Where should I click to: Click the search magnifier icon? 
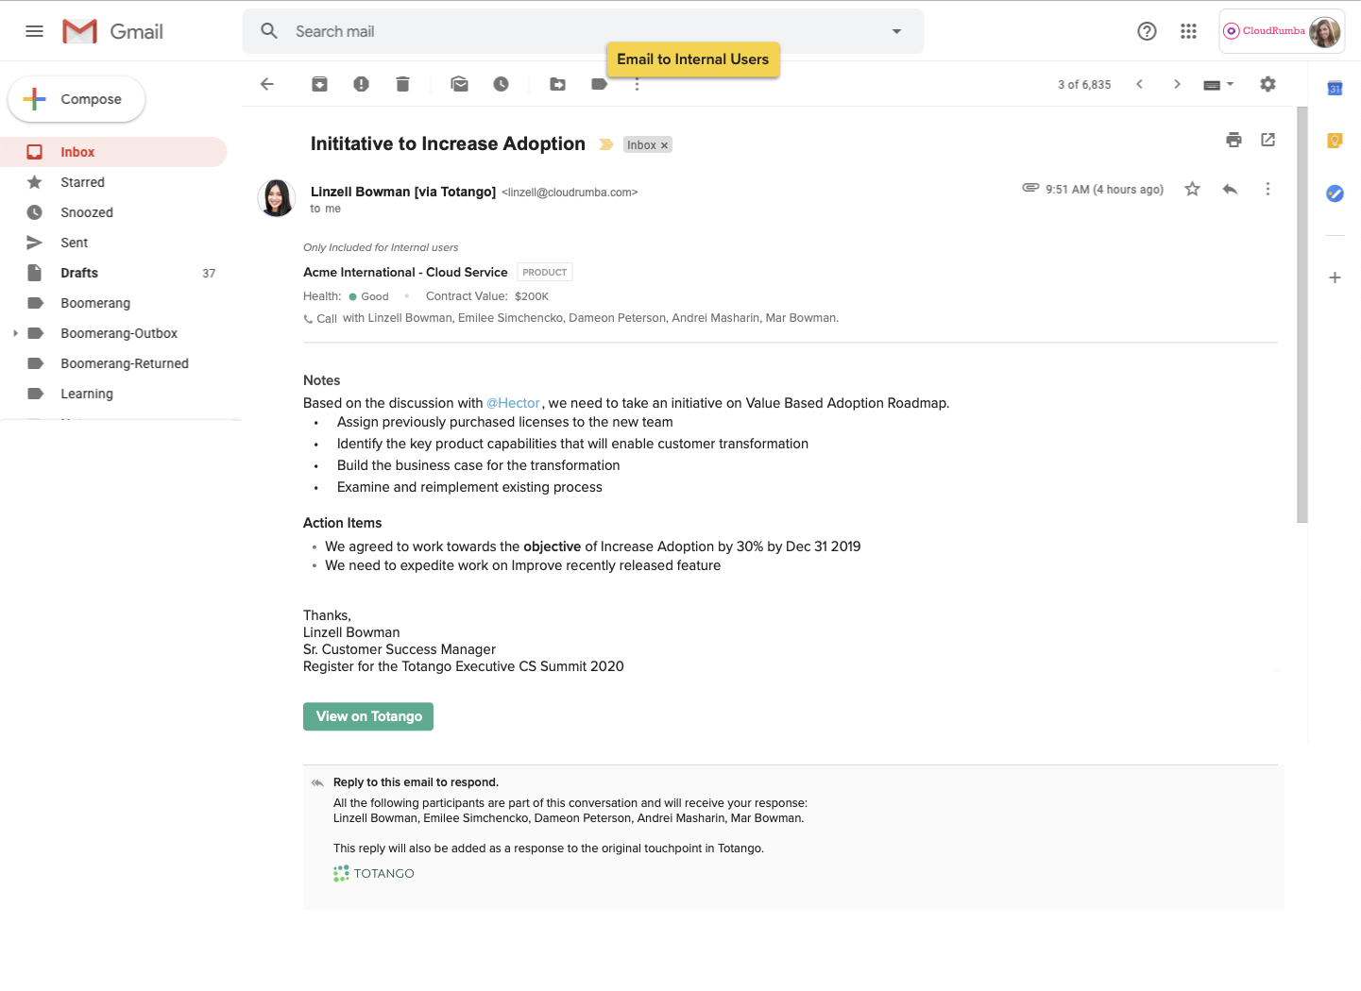pos(269,31)
